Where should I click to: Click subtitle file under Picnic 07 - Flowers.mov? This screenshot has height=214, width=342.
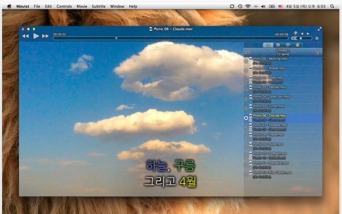(270, 130)
